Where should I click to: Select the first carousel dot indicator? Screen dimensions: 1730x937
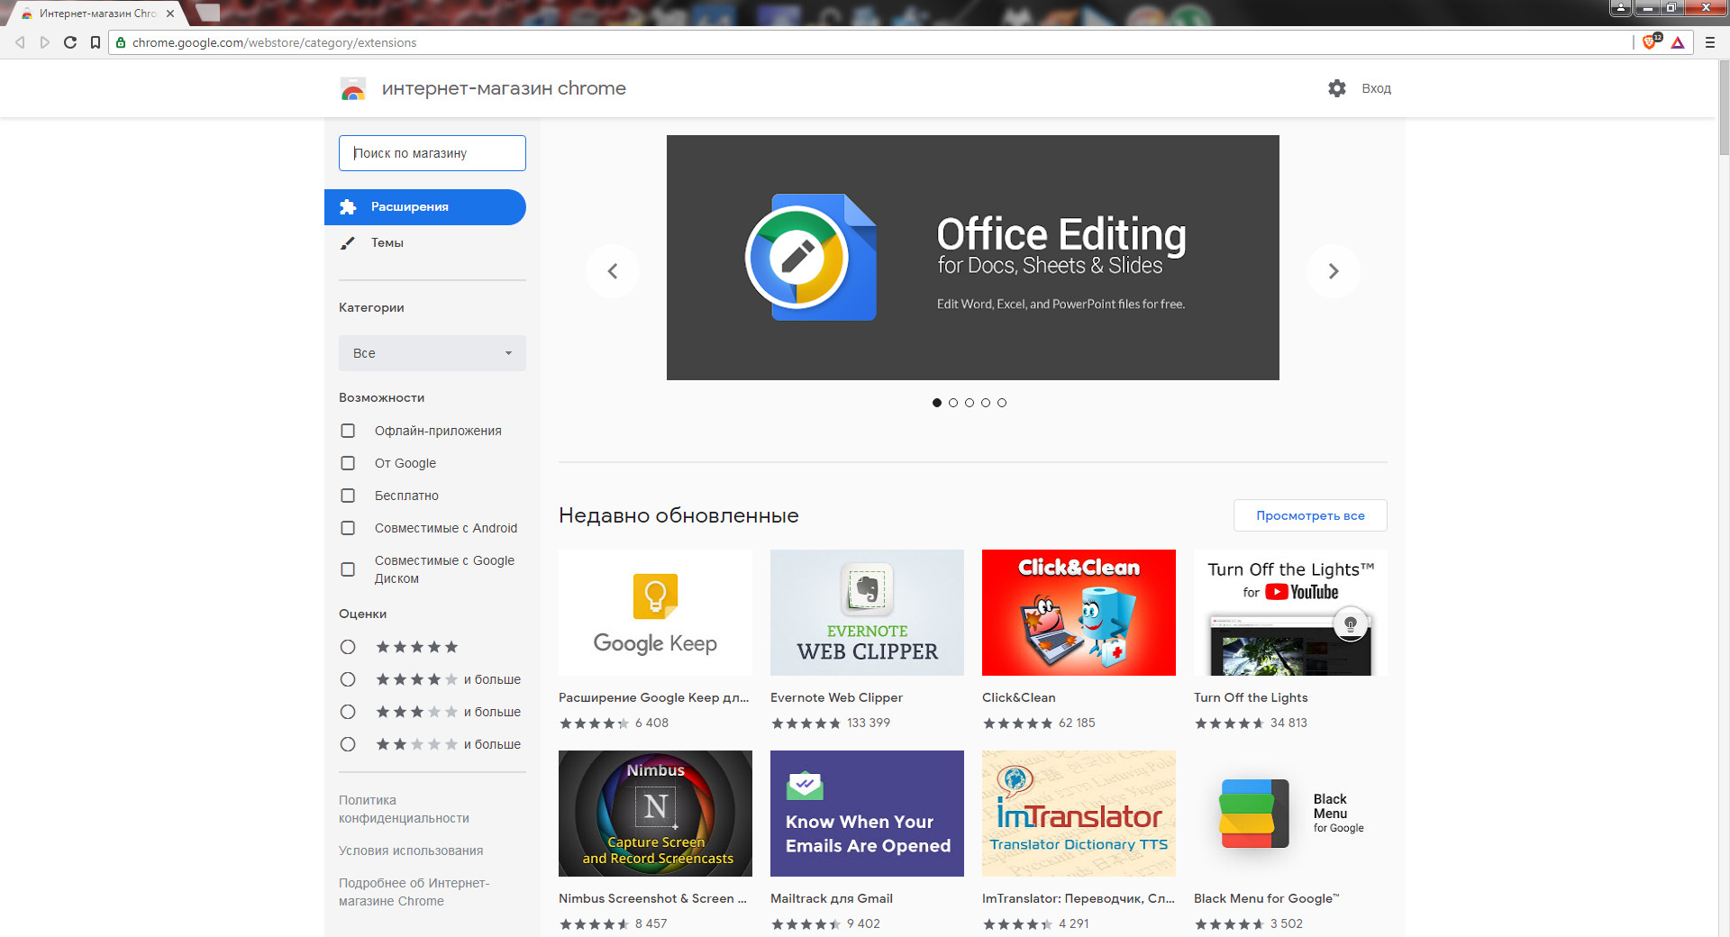coord(937,403)
